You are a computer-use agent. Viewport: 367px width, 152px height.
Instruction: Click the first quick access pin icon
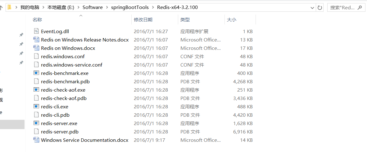click(x=21, y=35)
